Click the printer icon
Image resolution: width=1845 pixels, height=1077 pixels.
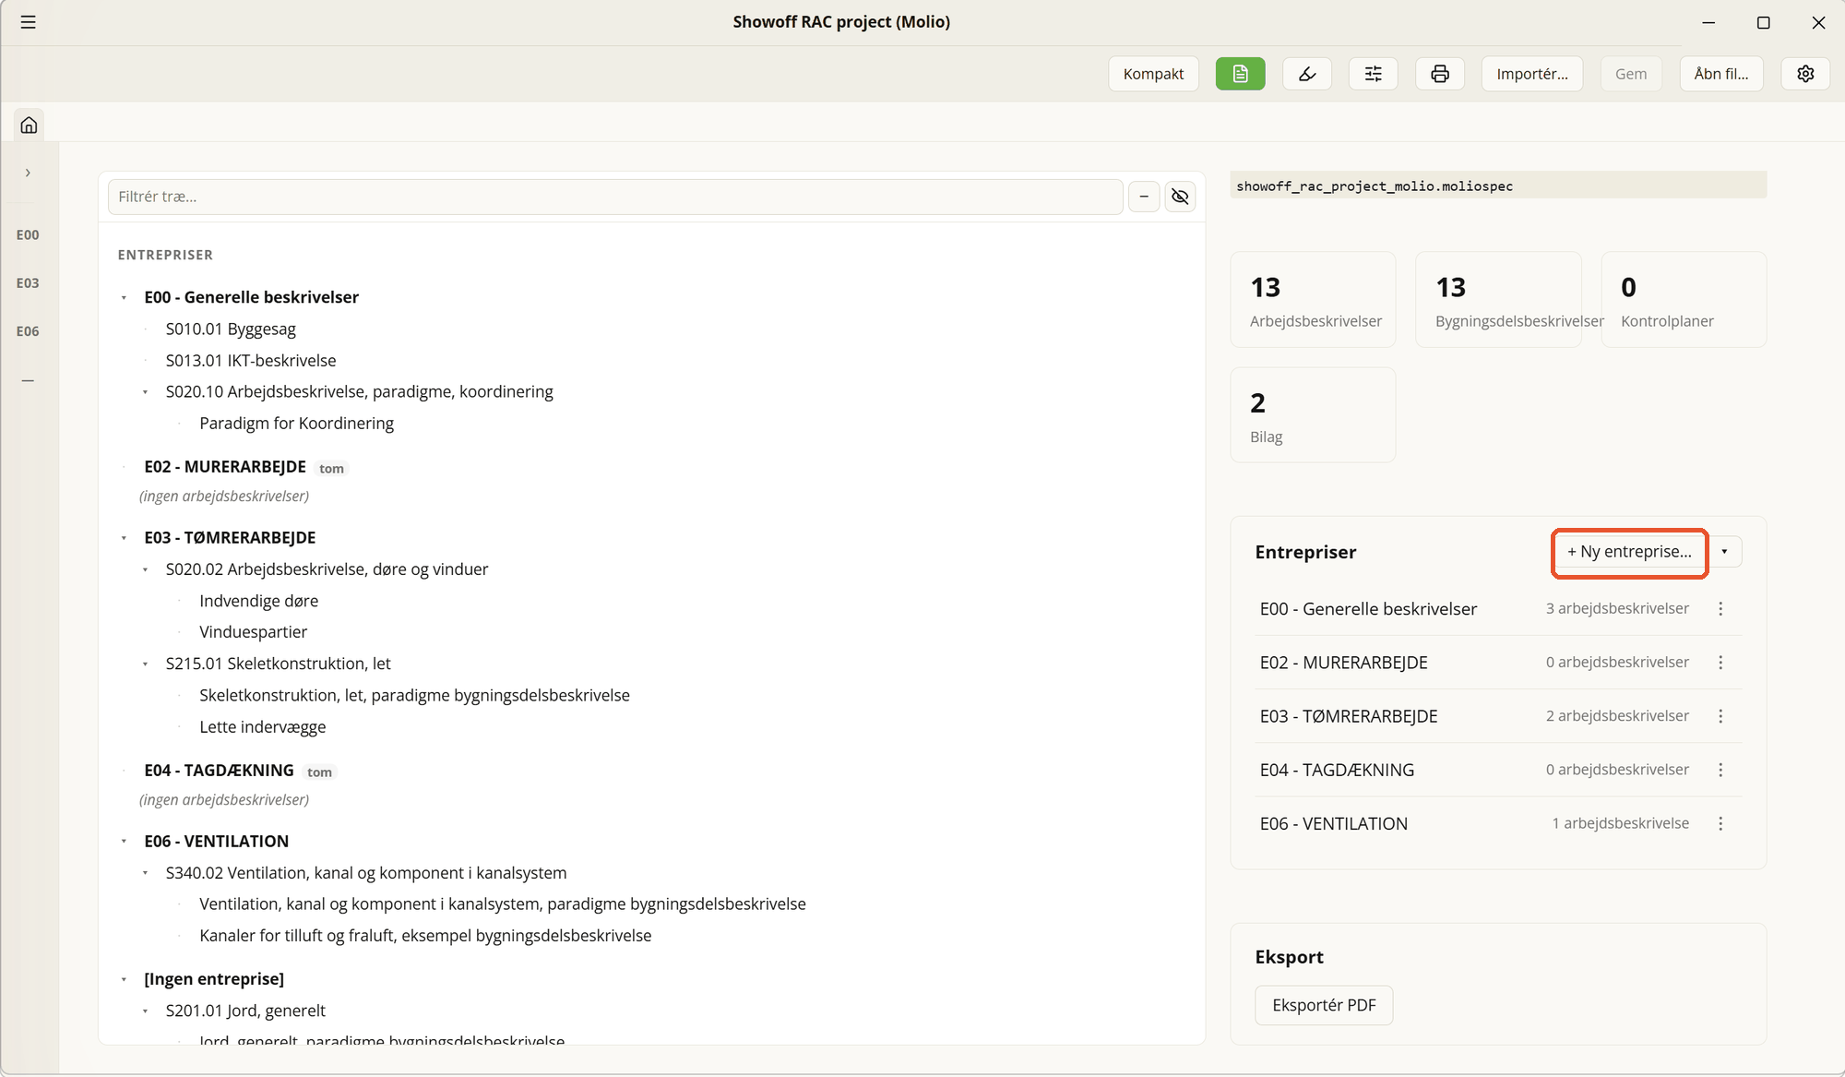point(1439,74)
